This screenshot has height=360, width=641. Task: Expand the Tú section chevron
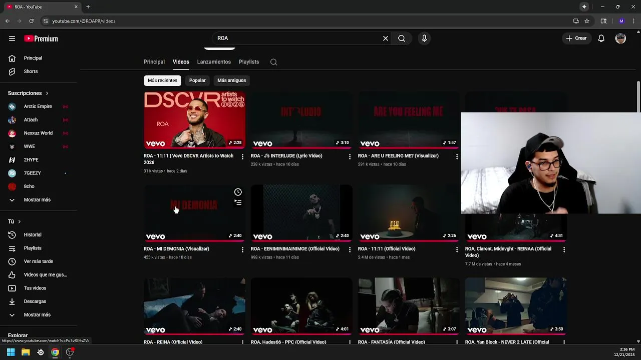tap(20, 221)
